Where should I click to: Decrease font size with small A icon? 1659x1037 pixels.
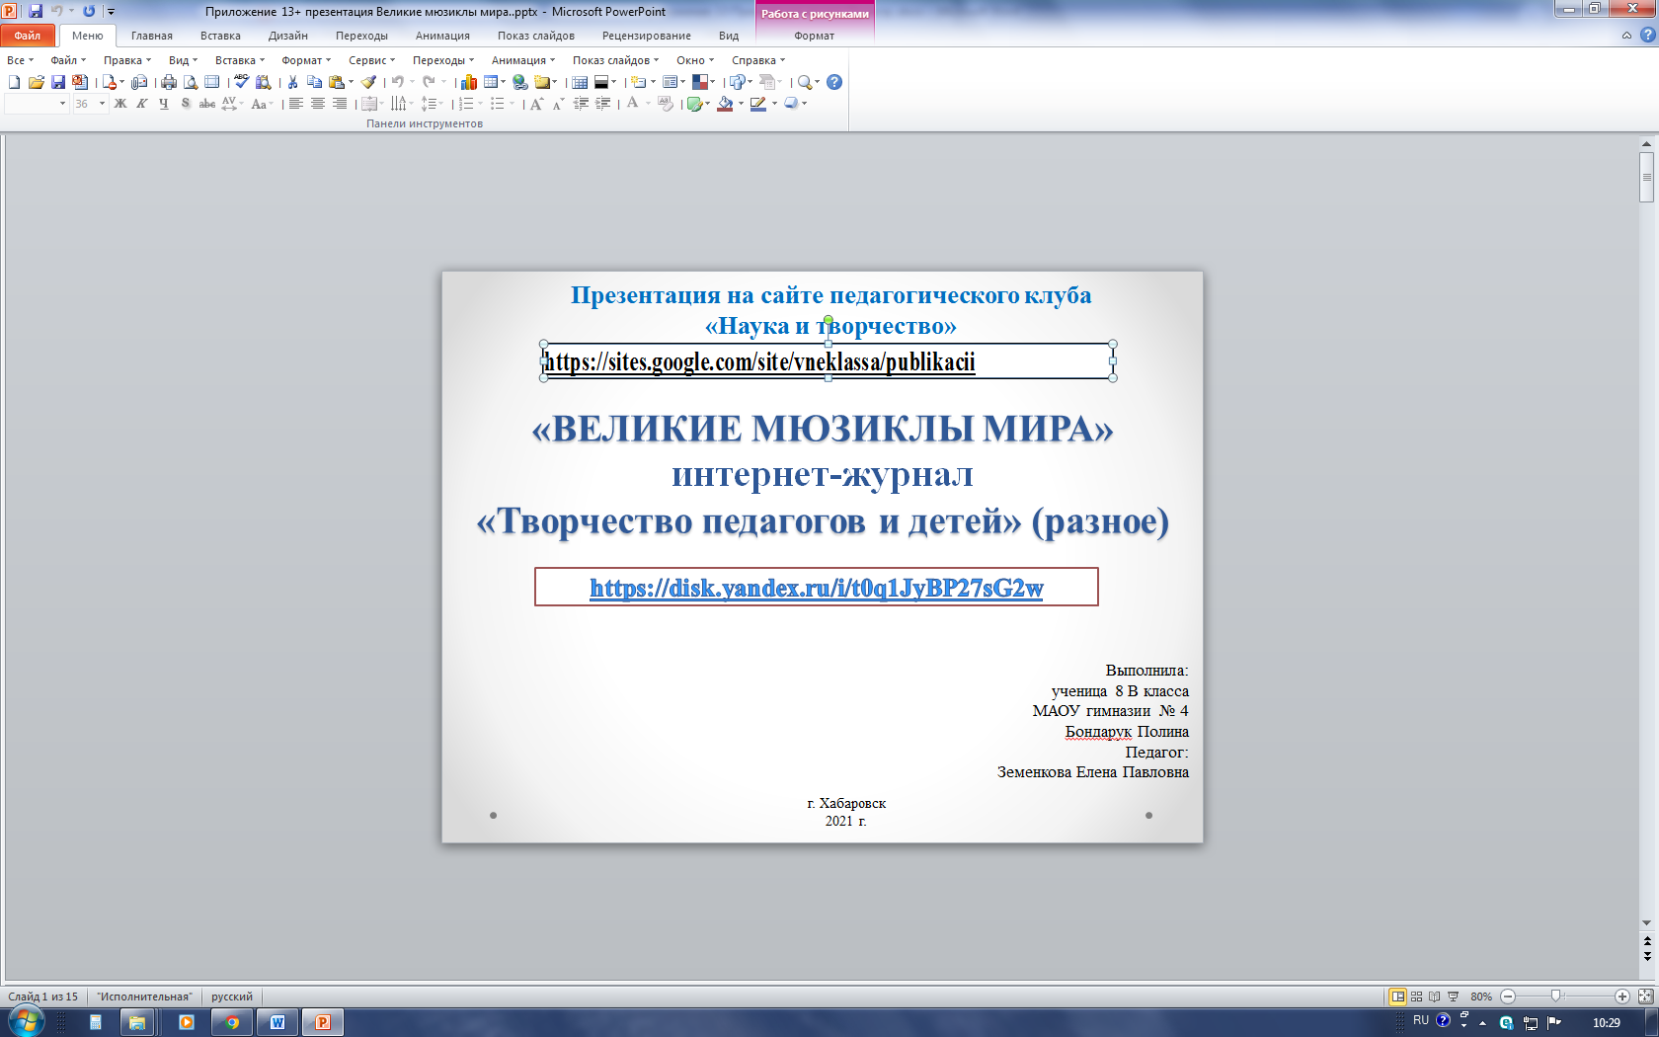pyautogui.click(x=558, y=105)
